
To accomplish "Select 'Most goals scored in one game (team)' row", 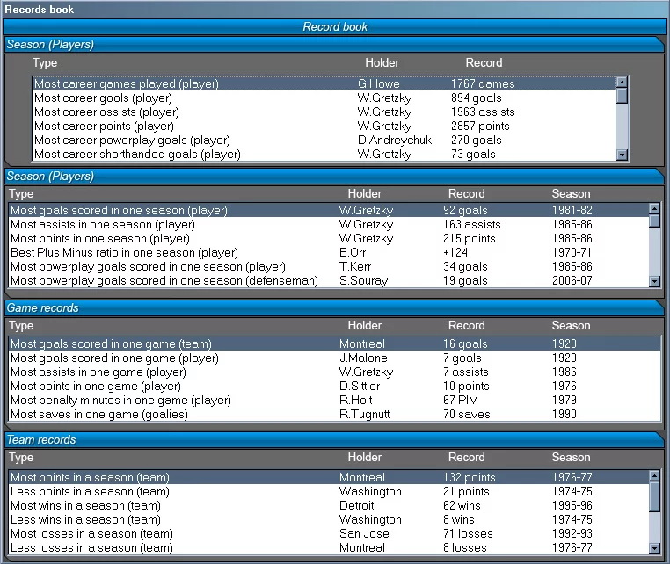I will (x=335, y=343).
